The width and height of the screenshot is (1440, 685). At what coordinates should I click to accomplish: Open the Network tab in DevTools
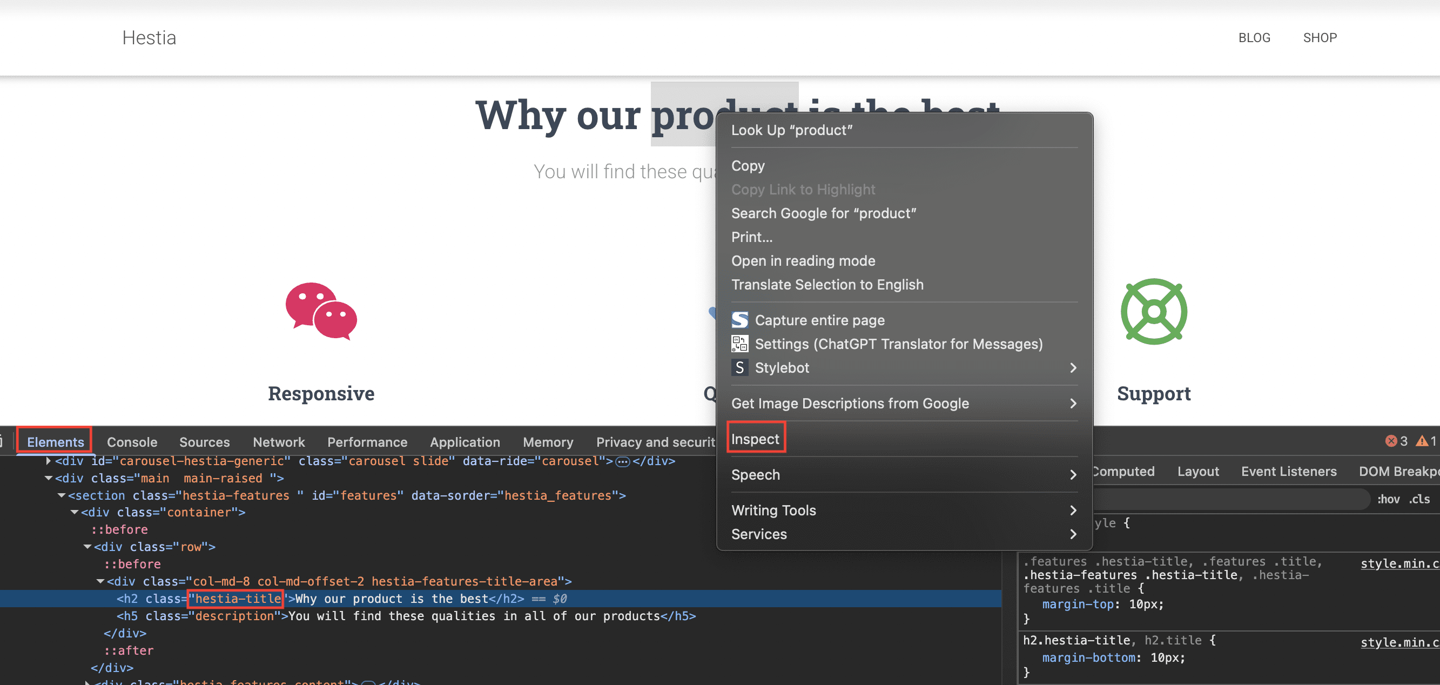pyautogui.click(x=278, y=442)
